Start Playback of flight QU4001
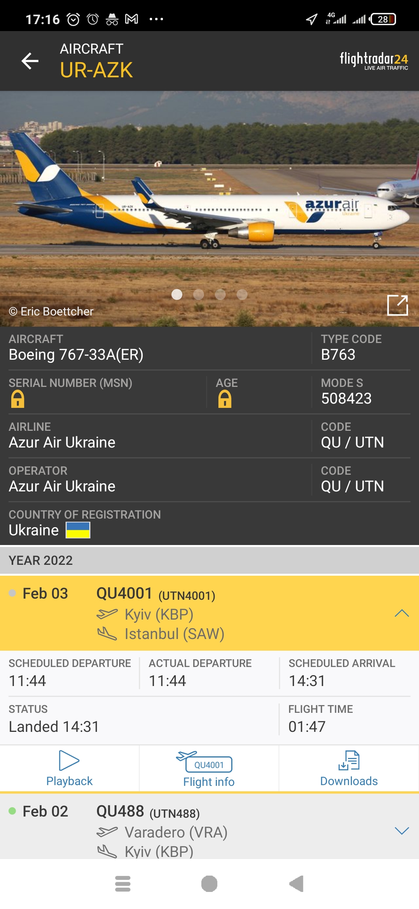 coord(69,768)
